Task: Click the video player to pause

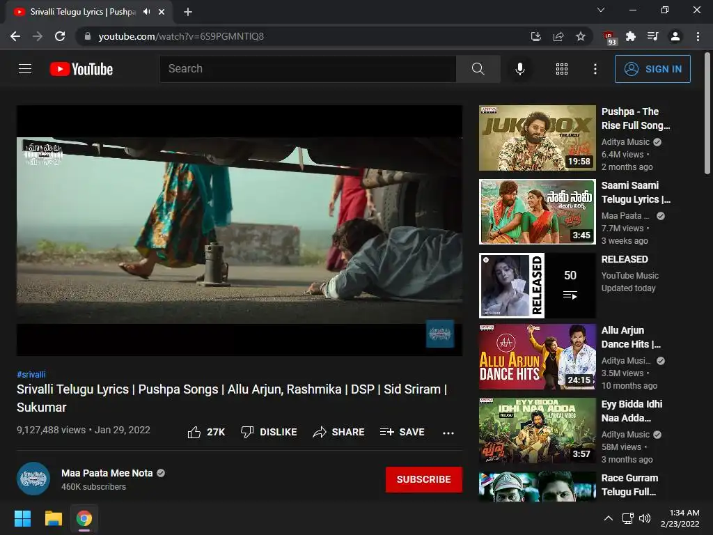Action: coord(240,230)
